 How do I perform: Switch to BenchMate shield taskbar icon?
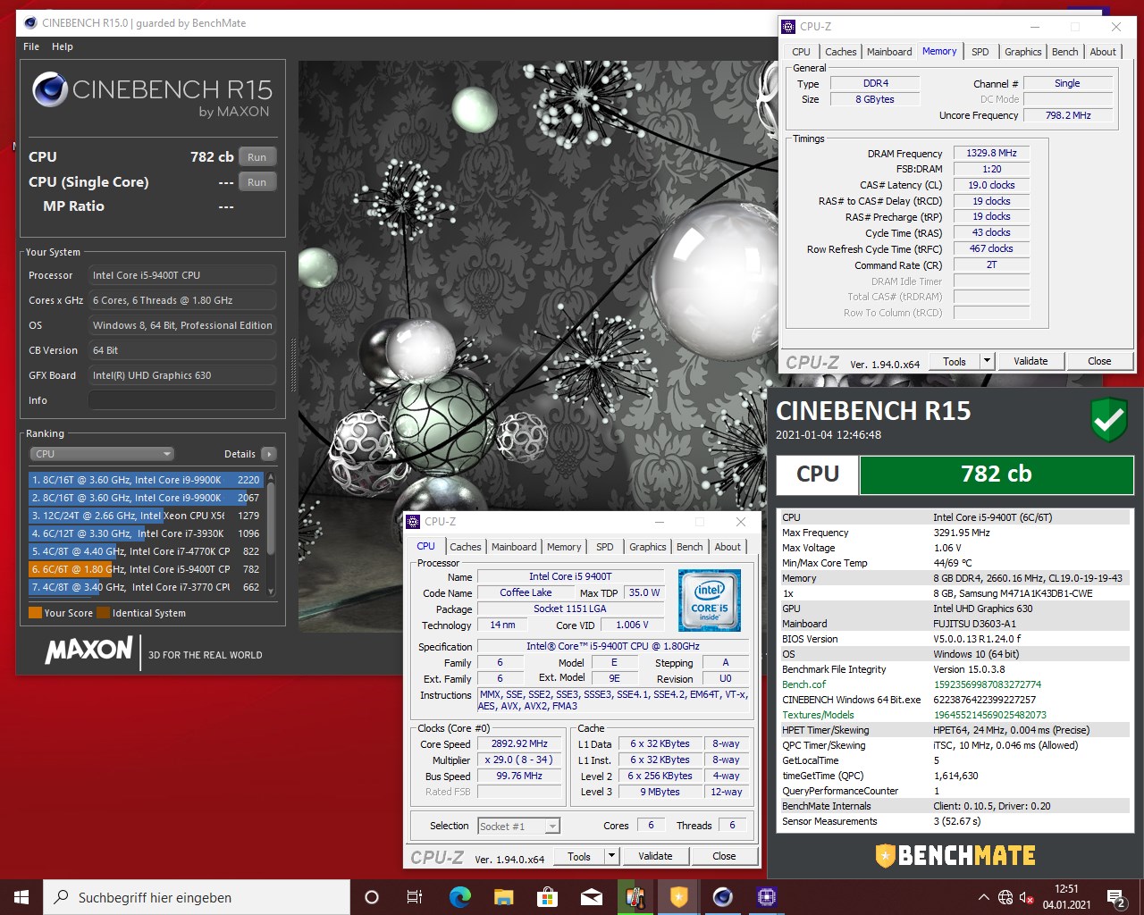click(679, 897)
